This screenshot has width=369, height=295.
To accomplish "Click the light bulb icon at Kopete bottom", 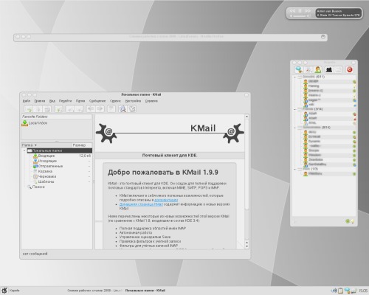I will [353, 221].
